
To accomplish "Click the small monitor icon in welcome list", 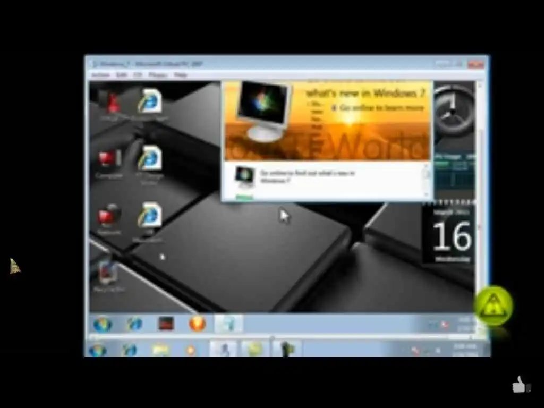I will pyautogui.click(x=245, y=177).
